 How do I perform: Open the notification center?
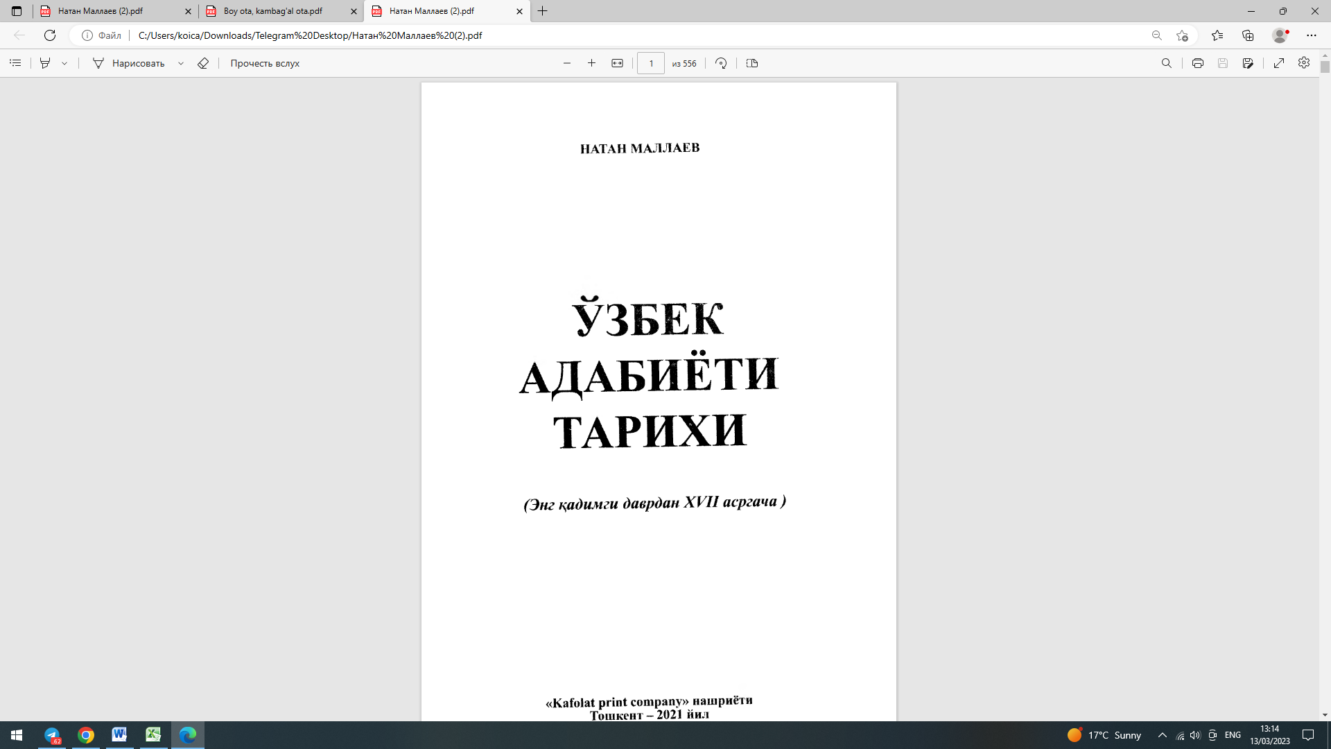click(1308, 735)
